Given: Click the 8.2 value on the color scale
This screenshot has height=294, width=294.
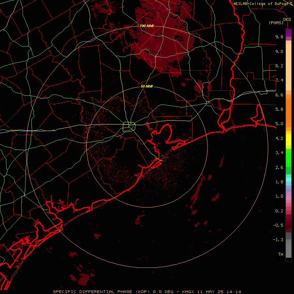Looking at the screenshot, I should [x=279, y=66].
